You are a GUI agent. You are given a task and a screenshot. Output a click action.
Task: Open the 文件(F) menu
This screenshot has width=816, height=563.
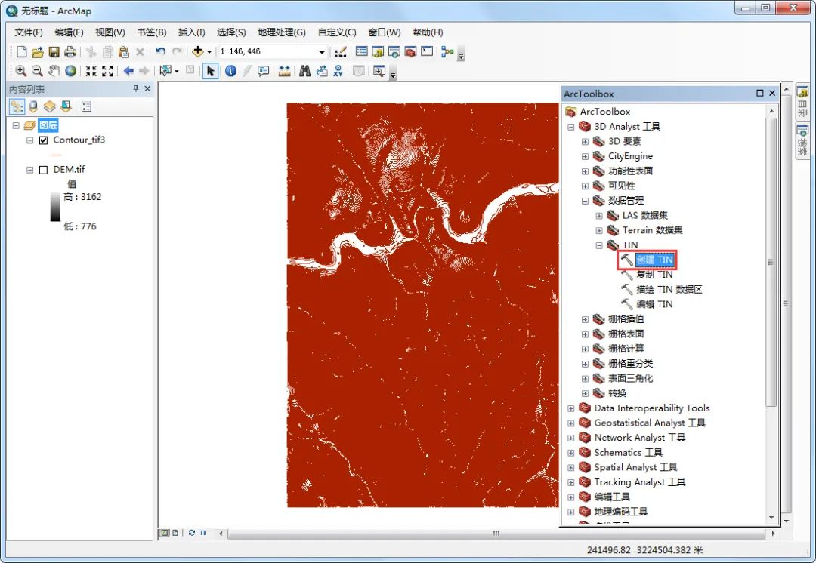(x=29, y=32)
